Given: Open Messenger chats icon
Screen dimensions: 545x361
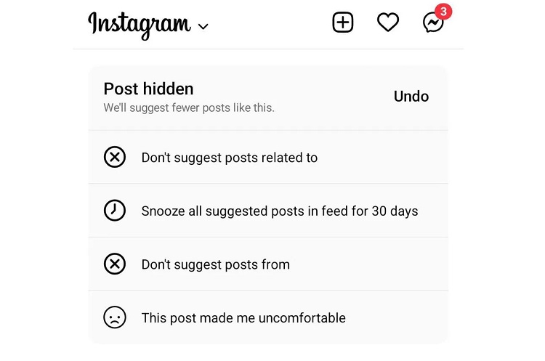Looking at the screenshot, I should pos(433,23).
